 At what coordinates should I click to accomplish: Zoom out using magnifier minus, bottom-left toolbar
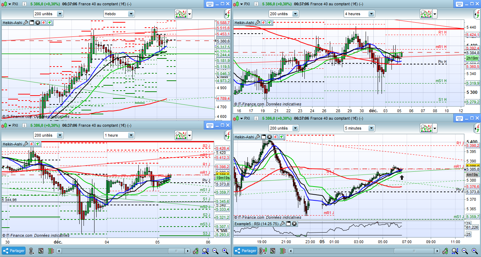215,251
